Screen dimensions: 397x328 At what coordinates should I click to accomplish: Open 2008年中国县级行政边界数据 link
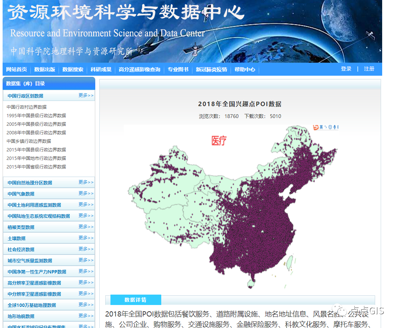(36, 132)
